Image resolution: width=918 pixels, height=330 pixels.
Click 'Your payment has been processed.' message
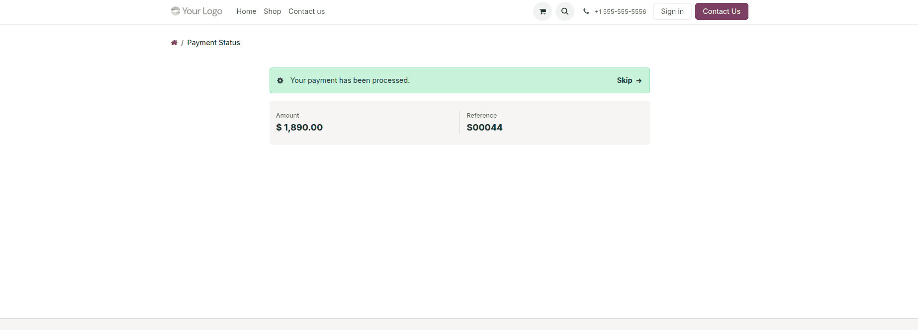(350, 80)
